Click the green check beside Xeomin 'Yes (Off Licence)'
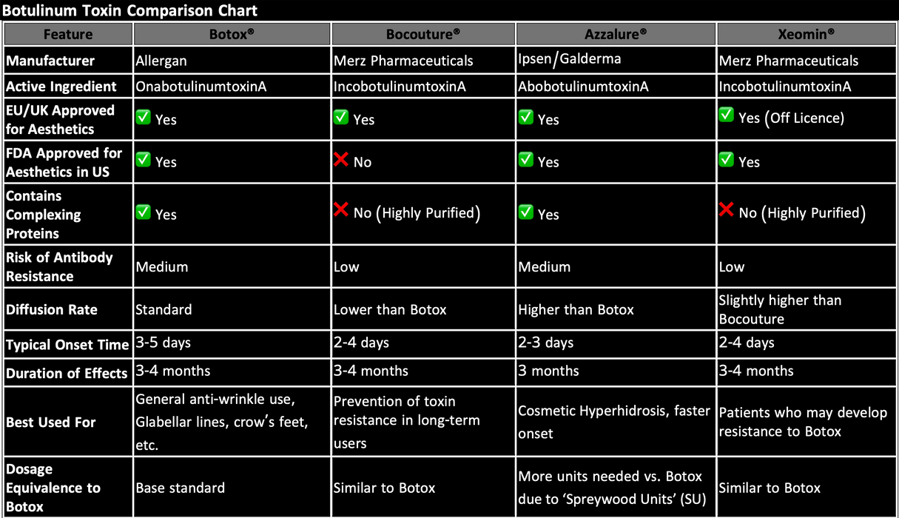This screenshot has width=899, height=518. (727, 115)
